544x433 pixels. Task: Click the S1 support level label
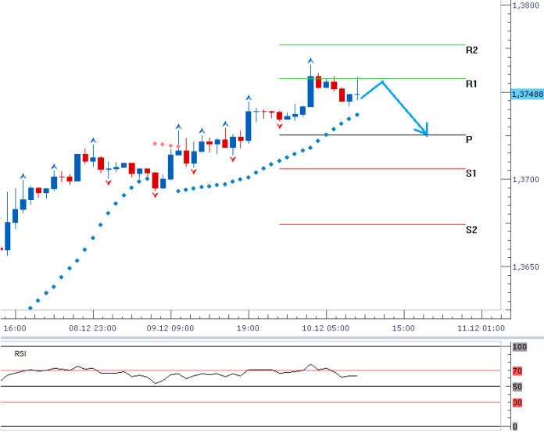click(x=471, y=174)
